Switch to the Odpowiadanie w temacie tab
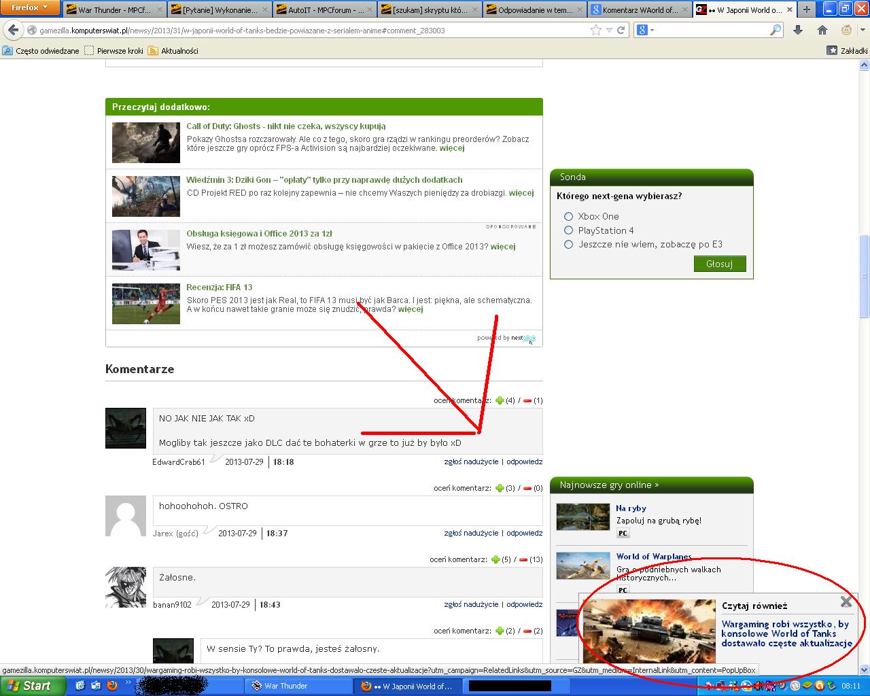870x696 pixels. click(534, 10)
